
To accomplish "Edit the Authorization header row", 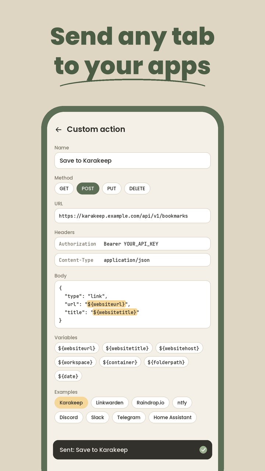I will [x=132, y=244].
